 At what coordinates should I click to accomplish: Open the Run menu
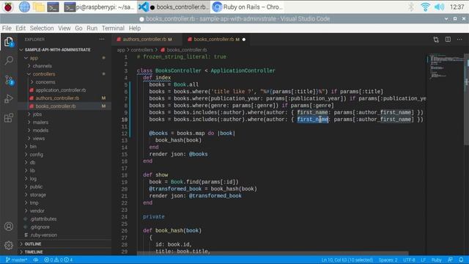click(x=92, y=28)
